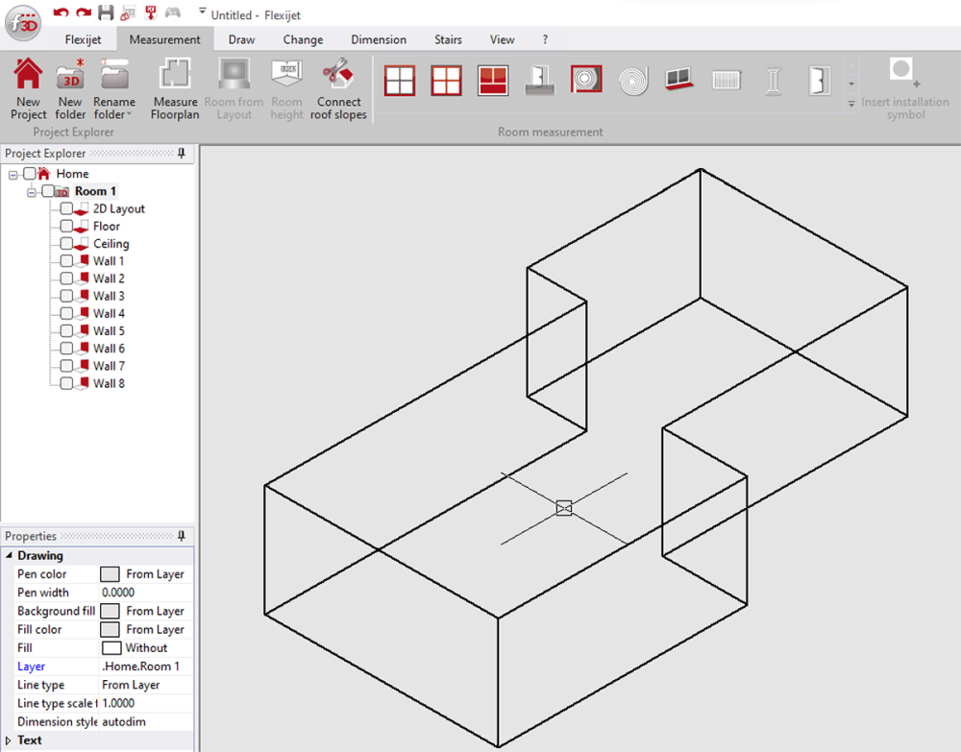Select the window sill measurement icon
The height and width of the screenshot is (752, 961).
click(x=678, y=82)
